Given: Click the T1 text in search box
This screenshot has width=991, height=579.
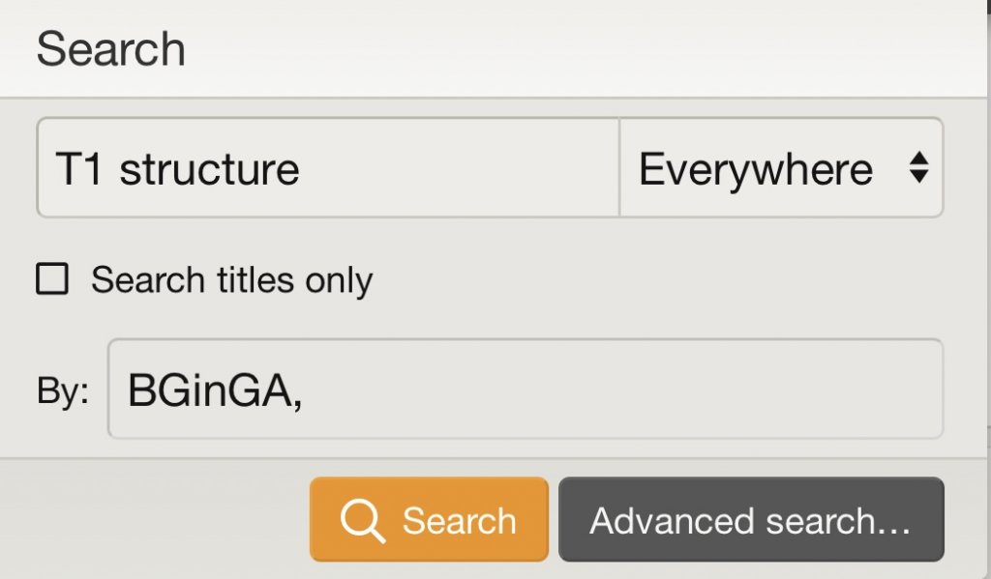Looking at the screenshot, I should [x=79, y=169].
